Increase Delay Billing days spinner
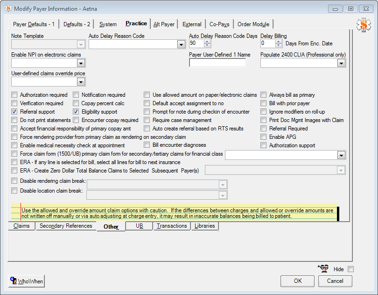 coord(279,42)
